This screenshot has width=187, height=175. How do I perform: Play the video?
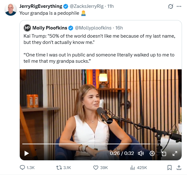click(26, 153)
